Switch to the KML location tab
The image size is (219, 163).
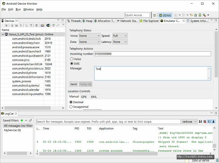click(94, 97)
